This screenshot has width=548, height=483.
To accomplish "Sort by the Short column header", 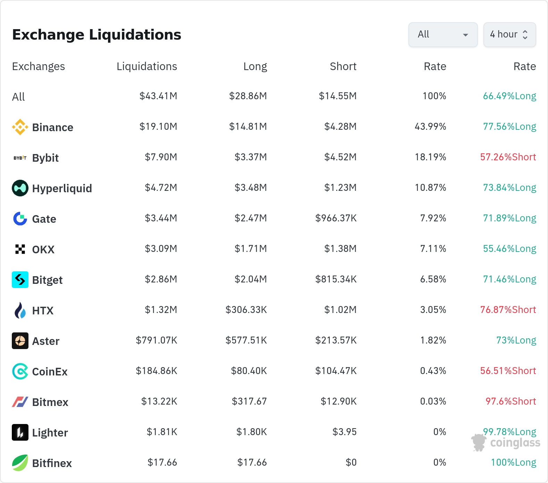I will point(343,66).
